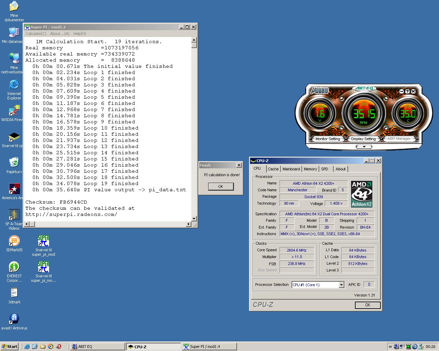Image resolution: width=439 pixels, height=351 pixels.
Task: Switch to CPU-Z taskbar button
Action: [153, 347]
